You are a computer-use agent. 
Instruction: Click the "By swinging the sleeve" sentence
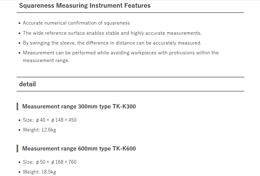click(x=112, y=43)
